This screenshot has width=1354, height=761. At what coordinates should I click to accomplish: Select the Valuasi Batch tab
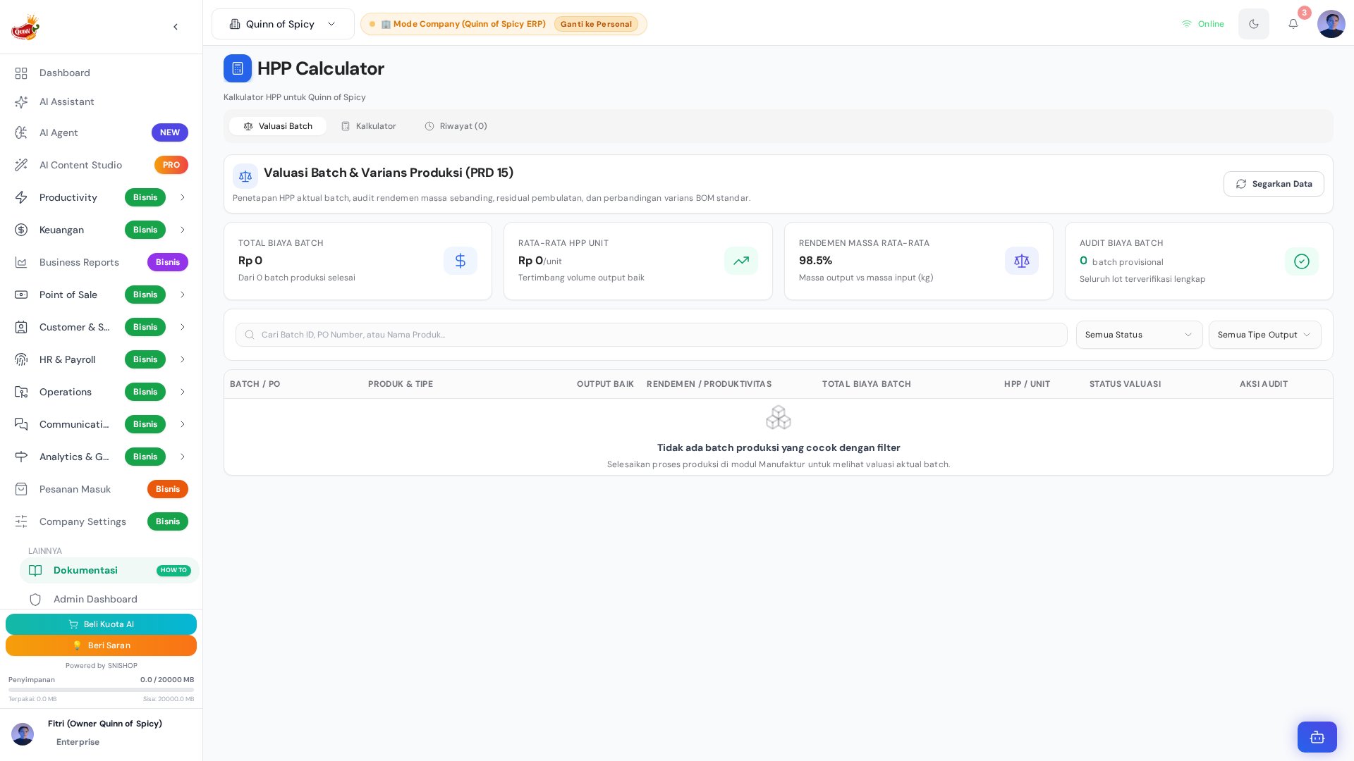pyautogui.click(x=278, y=126)
